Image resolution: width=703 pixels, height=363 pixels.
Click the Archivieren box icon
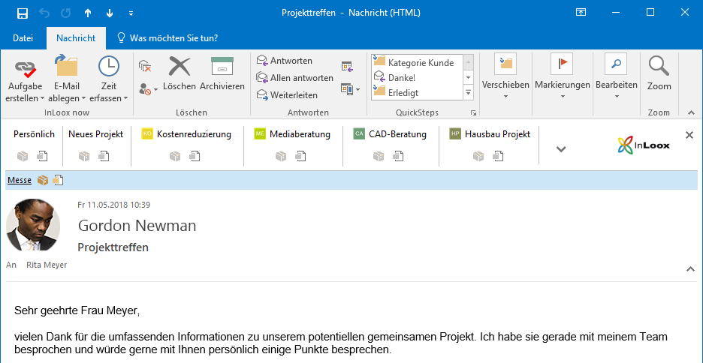click(x=222, y=66)
